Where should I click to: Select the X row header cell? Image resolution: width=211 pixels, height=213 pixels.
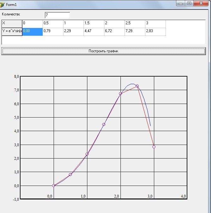(12, 24)
